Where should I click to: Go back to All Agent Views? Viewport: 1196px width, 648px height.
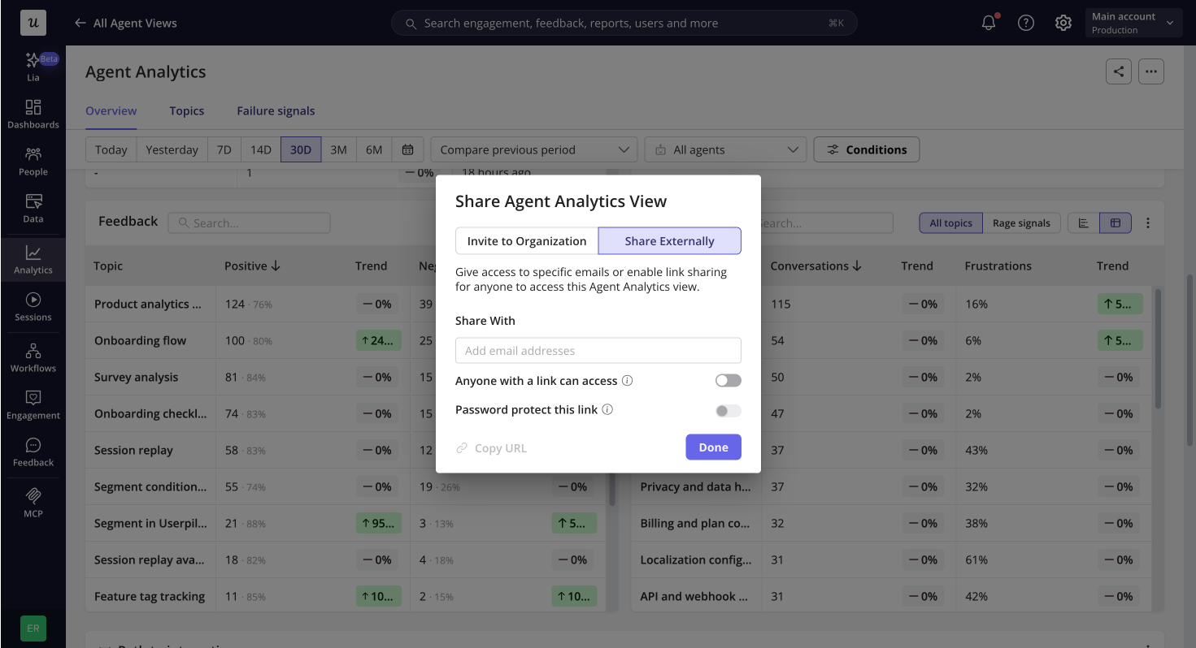[125, 23]
